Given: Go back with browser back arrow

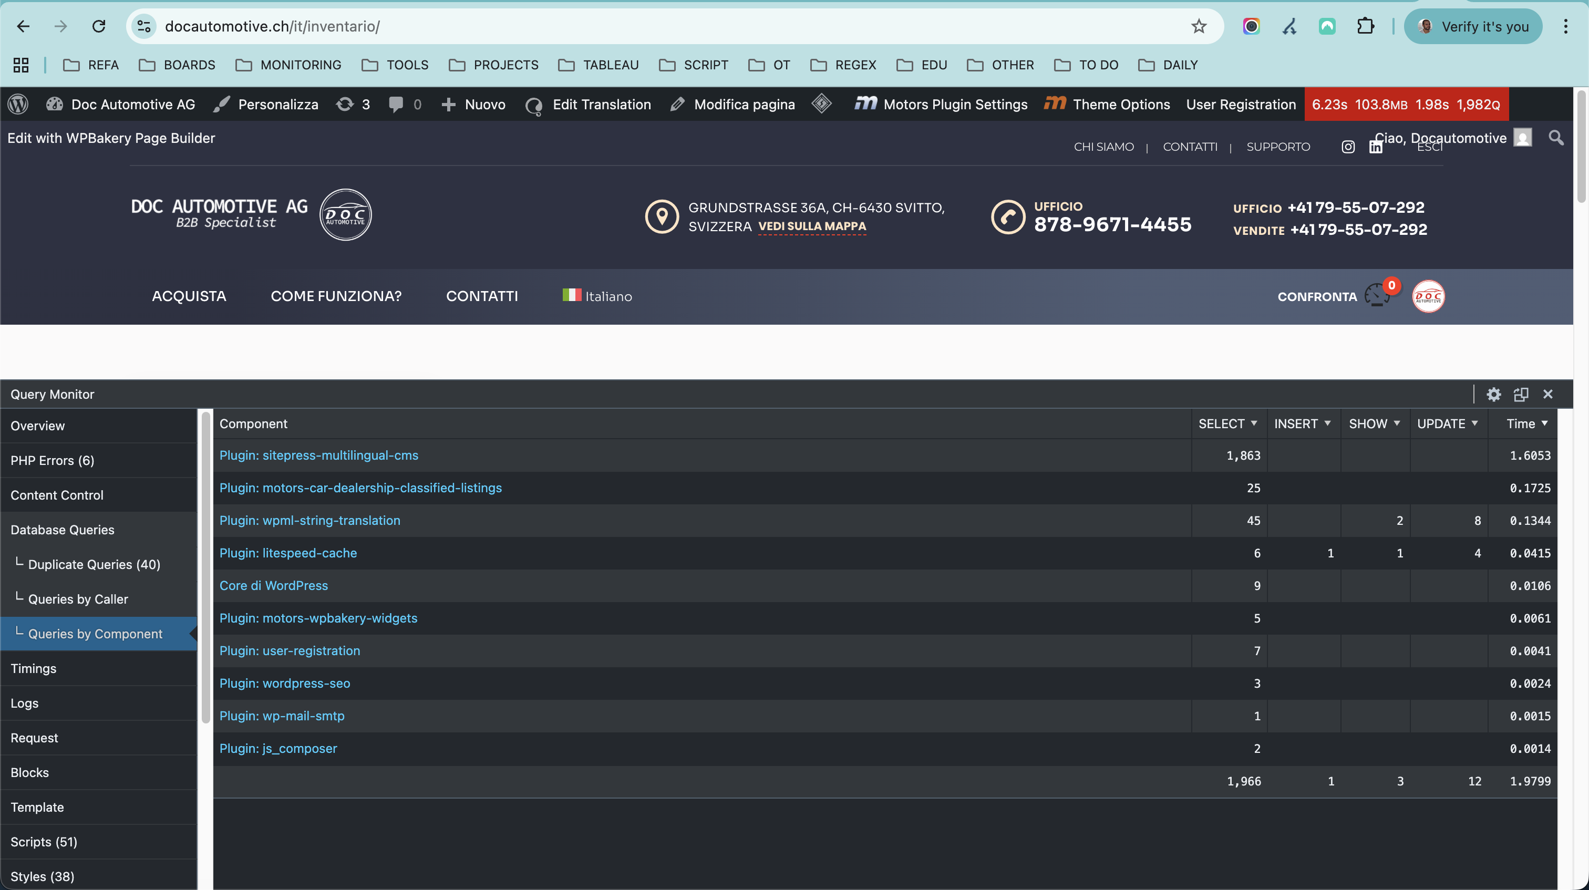Looking at the screenshot, I should [x=24, y=26].
